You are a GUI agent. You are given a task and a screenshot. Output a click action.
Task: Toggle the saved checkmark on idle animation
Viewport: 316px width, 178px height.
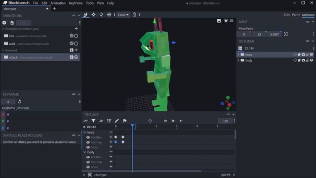pos(71,36)
